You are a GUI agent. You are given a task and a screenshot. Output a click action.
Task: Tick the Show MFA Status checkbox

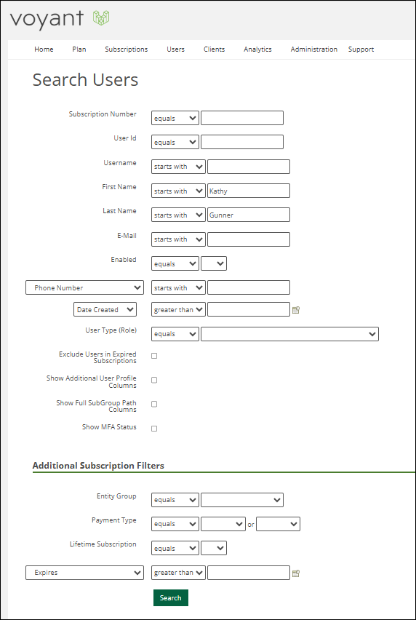point(154,429)
